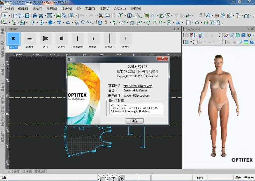Image resolution: width=255 pixels, height=181 pixels.
Task: Open the http://www.Optitex.com link
Action: tap(138, 86)
